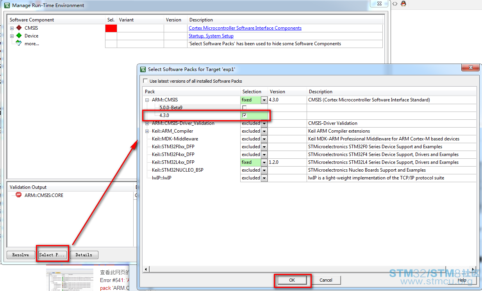The image size is (482, 291).
Task: Open Keil::MDK-Middleware selection dropdown
Action: coord(264,139)
